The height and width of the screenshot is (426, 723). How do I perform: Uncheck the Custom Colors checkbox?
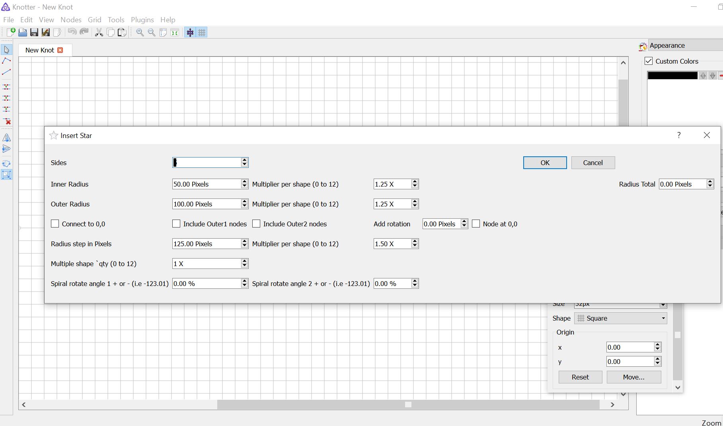pos(649,61)
